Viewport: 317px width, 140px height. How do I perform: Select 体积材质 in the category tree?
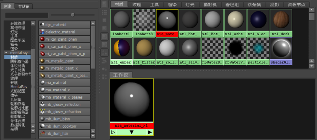18,65
